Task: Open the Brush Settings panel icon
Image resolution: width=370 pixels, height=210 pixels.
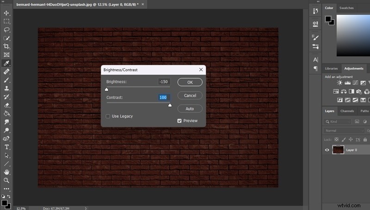Action: coord(315,37)
